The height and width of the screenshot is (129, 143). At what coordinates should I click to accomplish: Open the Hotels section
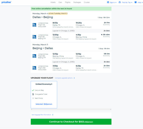pos(53,2)
